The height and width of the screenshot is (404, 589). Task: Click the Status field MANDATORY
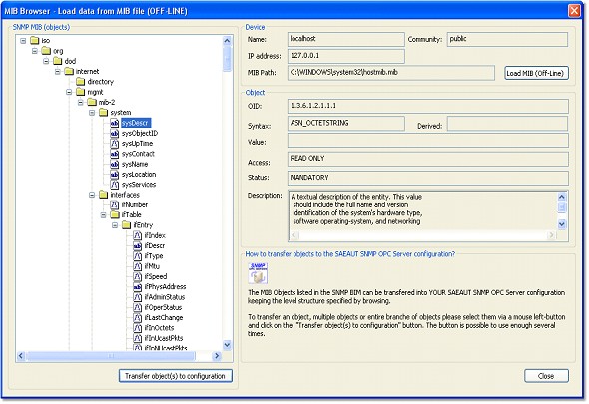click(428, 178)
